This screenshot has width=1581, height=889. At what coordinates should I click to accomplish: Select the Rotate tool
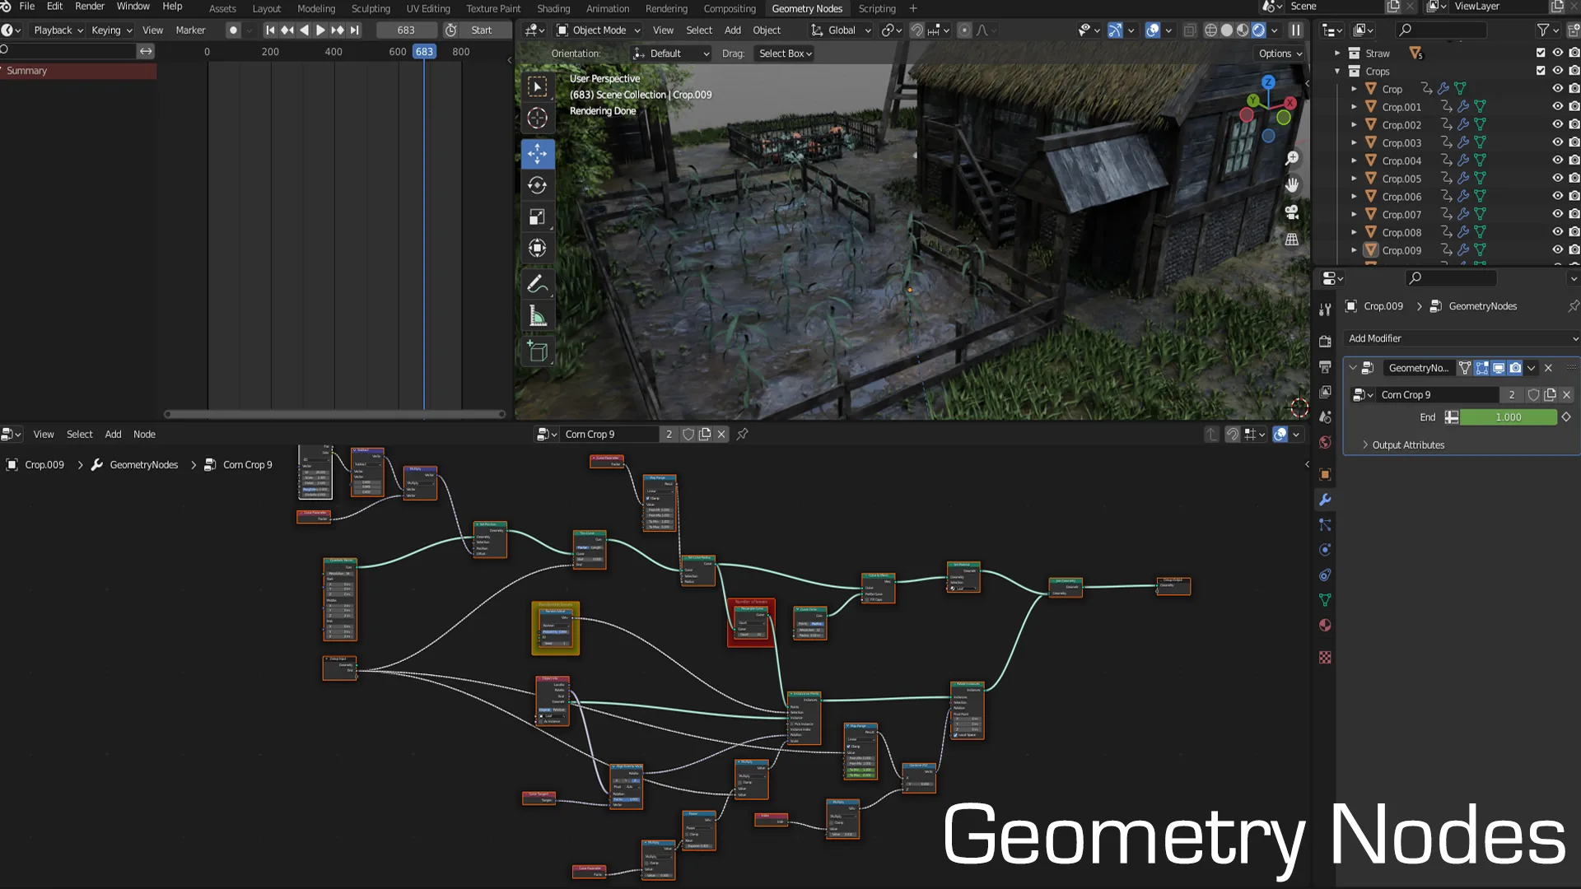pos(537,185)
